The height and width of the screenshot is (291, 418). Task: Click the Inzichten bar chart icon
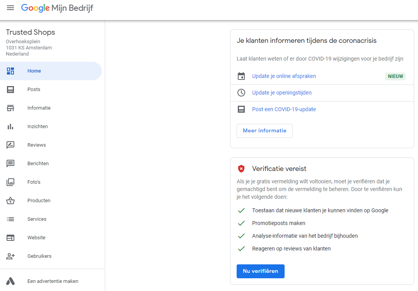click(10, 127)
